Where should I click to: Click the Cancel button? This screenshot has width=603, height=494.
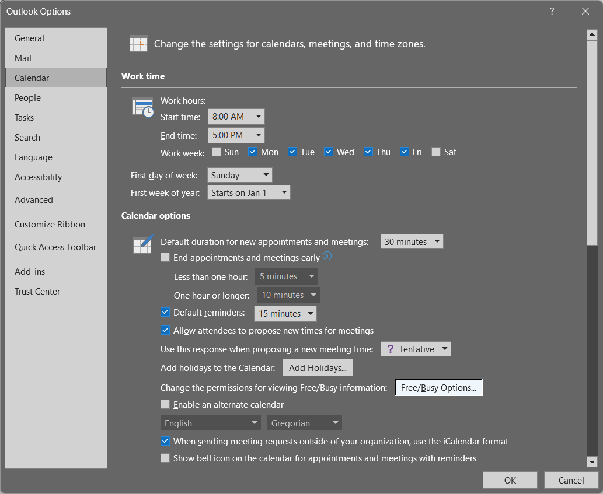coord(571,480)
